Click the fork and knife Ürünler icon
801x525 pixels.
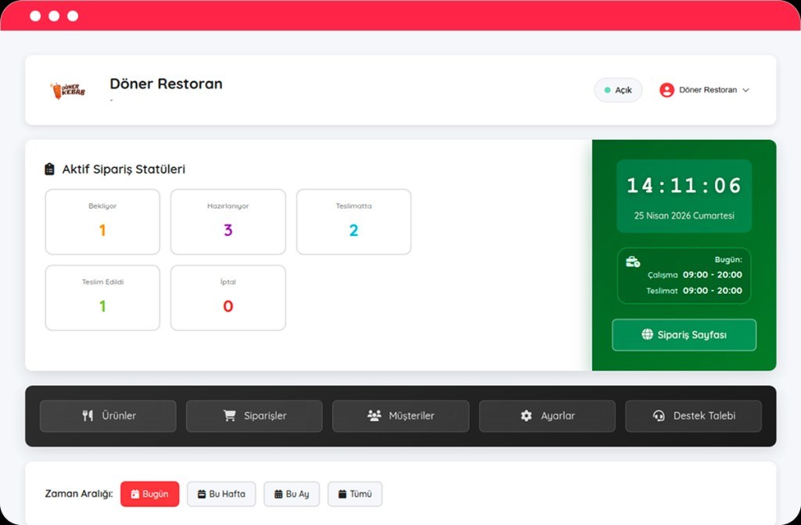click(88, 416)
